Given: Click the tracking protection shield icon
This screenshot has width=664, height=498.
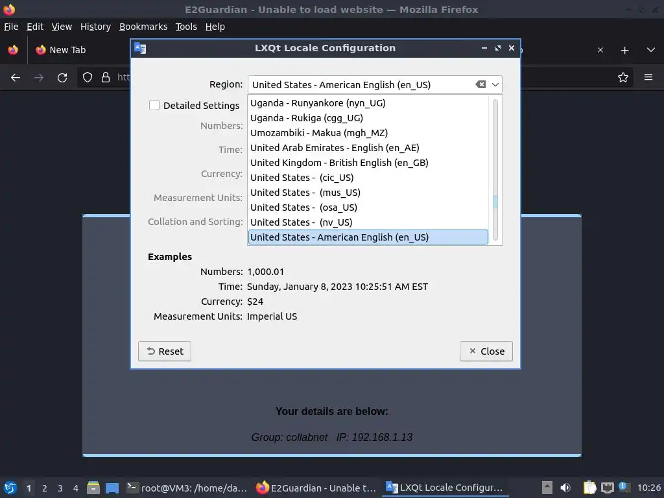Looking at the screenshot, I should click(x=88, y=77).
